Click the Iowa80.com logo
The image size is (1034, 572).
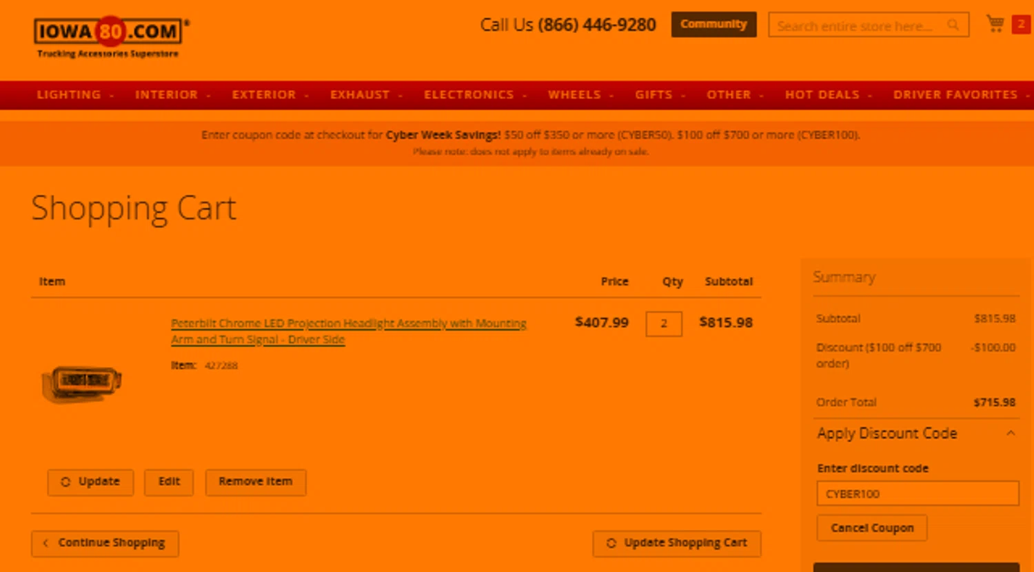click(x=111, y=37)
